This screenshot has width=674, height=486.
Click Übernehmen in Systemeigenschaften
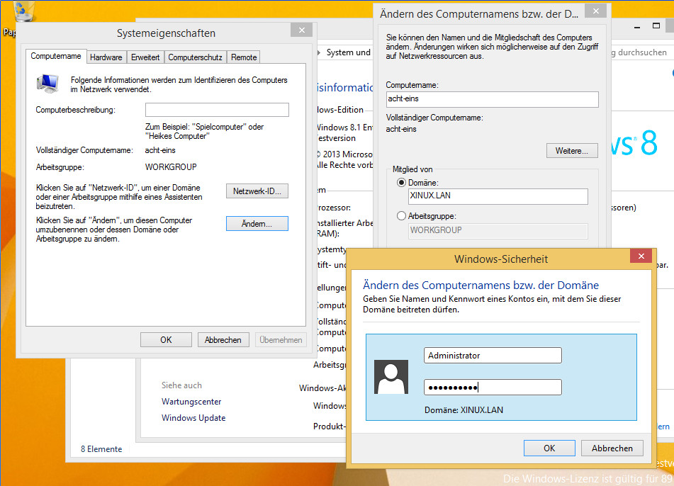click(x=281, y=339)
